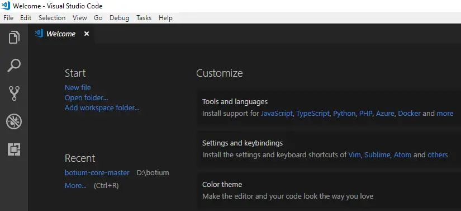Open the Search view icon

click(14, 65)
